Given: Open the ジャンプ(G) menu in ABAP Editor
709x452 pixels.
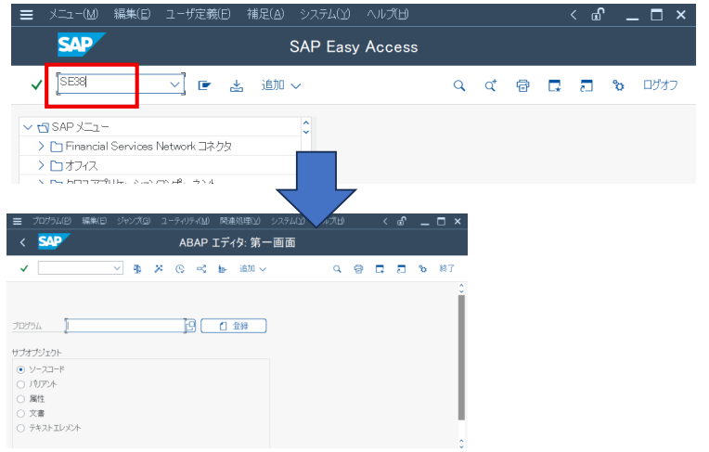Looking at the screenshot, I should [x=134, y=221].
